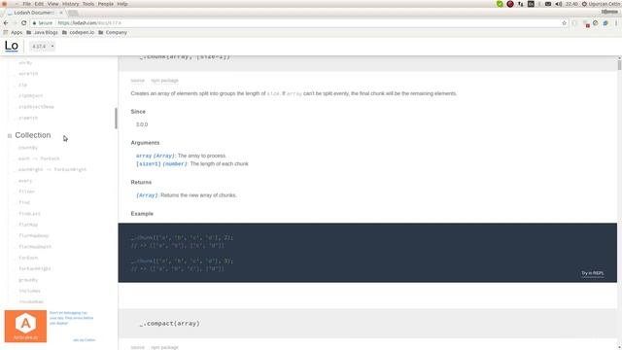This screenshot has width=622, height=350.
Task: Select zipObjectDeep in the sidebar
Action: [36, 107]
